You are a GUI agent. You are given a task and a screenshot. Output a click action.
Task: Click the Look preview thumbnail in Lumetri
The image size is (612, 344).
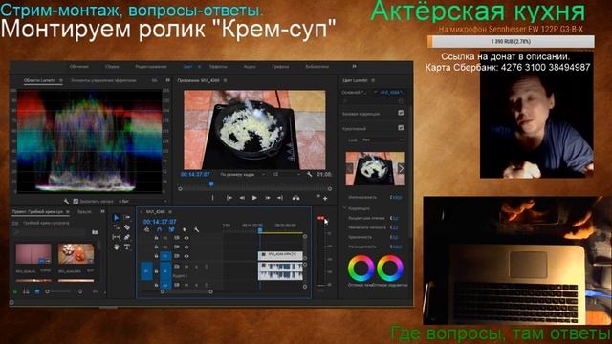pos(375,168)
